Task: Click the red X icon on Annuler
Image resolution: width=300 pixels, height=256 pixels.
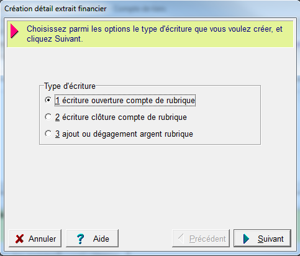Action: [19, 239]
